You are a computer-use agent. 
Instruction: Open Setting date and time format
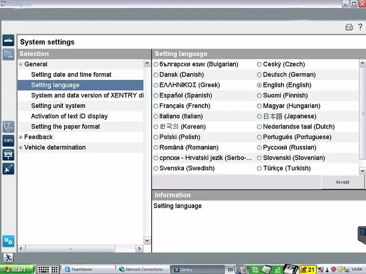pos(71,75)
